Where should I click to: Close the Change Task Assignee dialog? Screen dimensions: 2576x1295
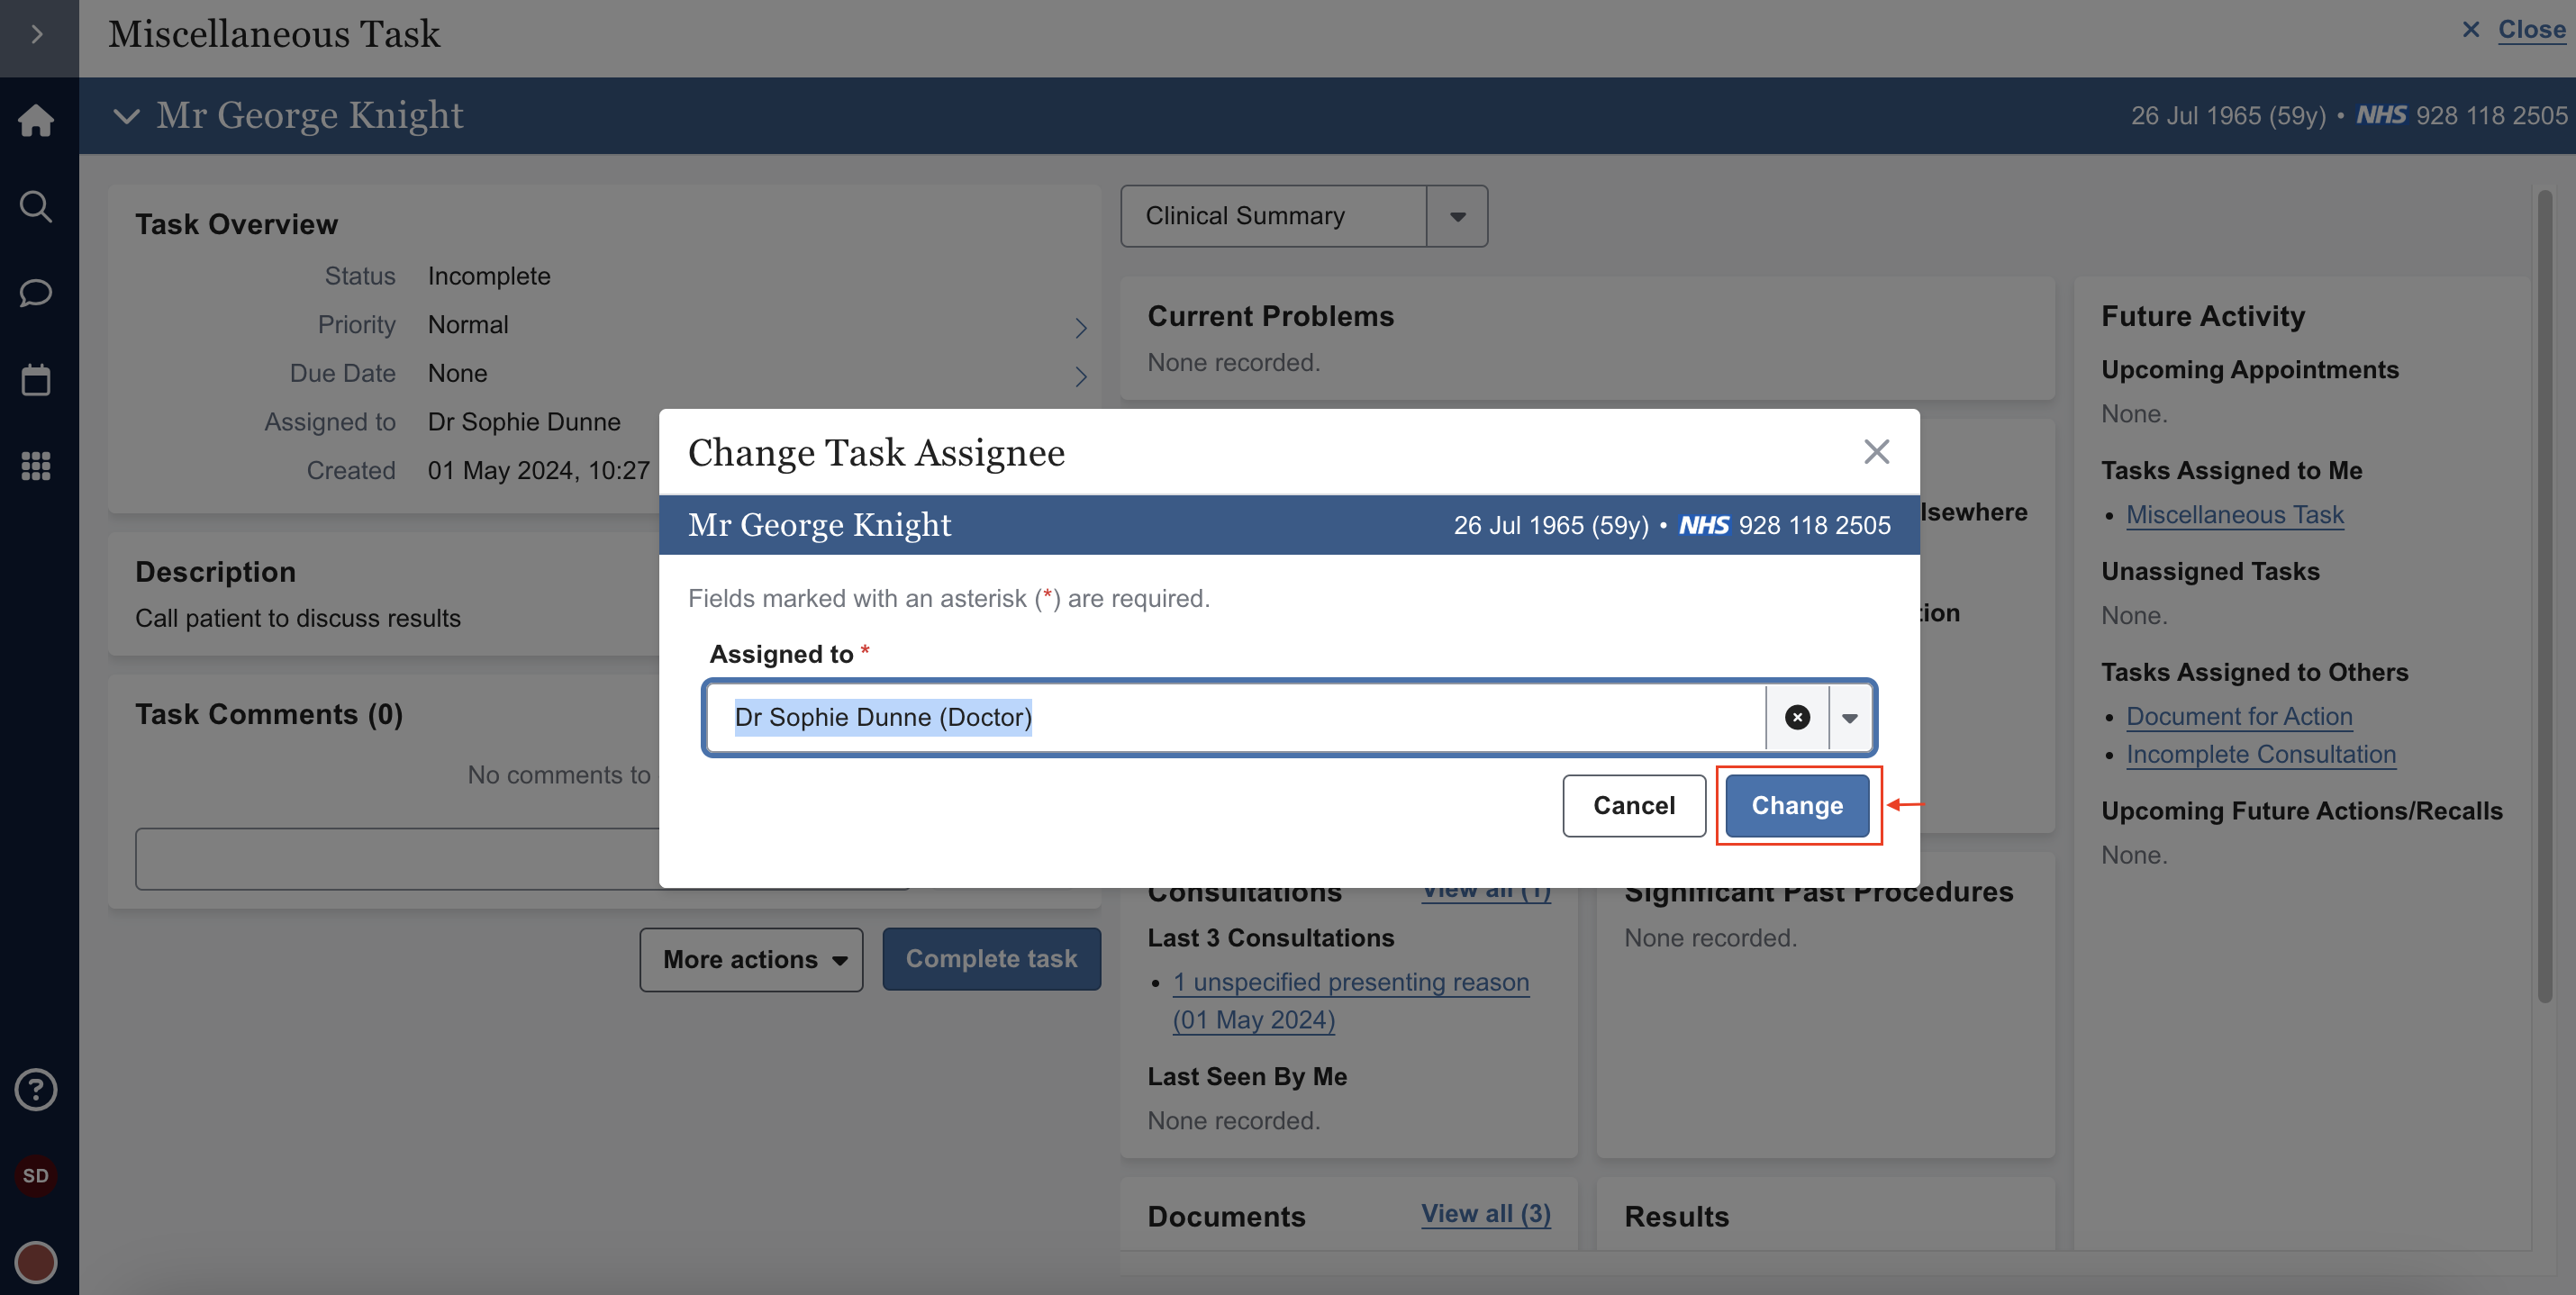point(1876,452)
